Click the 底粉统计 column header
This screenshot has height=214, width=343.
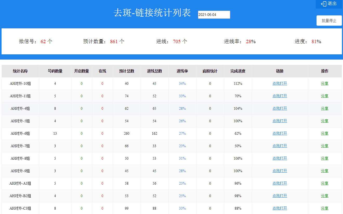coord(210,71)
